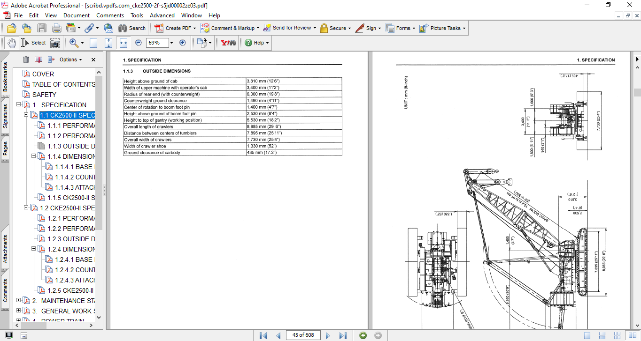Viewport: 641px width, 341px height.
Task: Click the Search button
Action: (132, 28)
